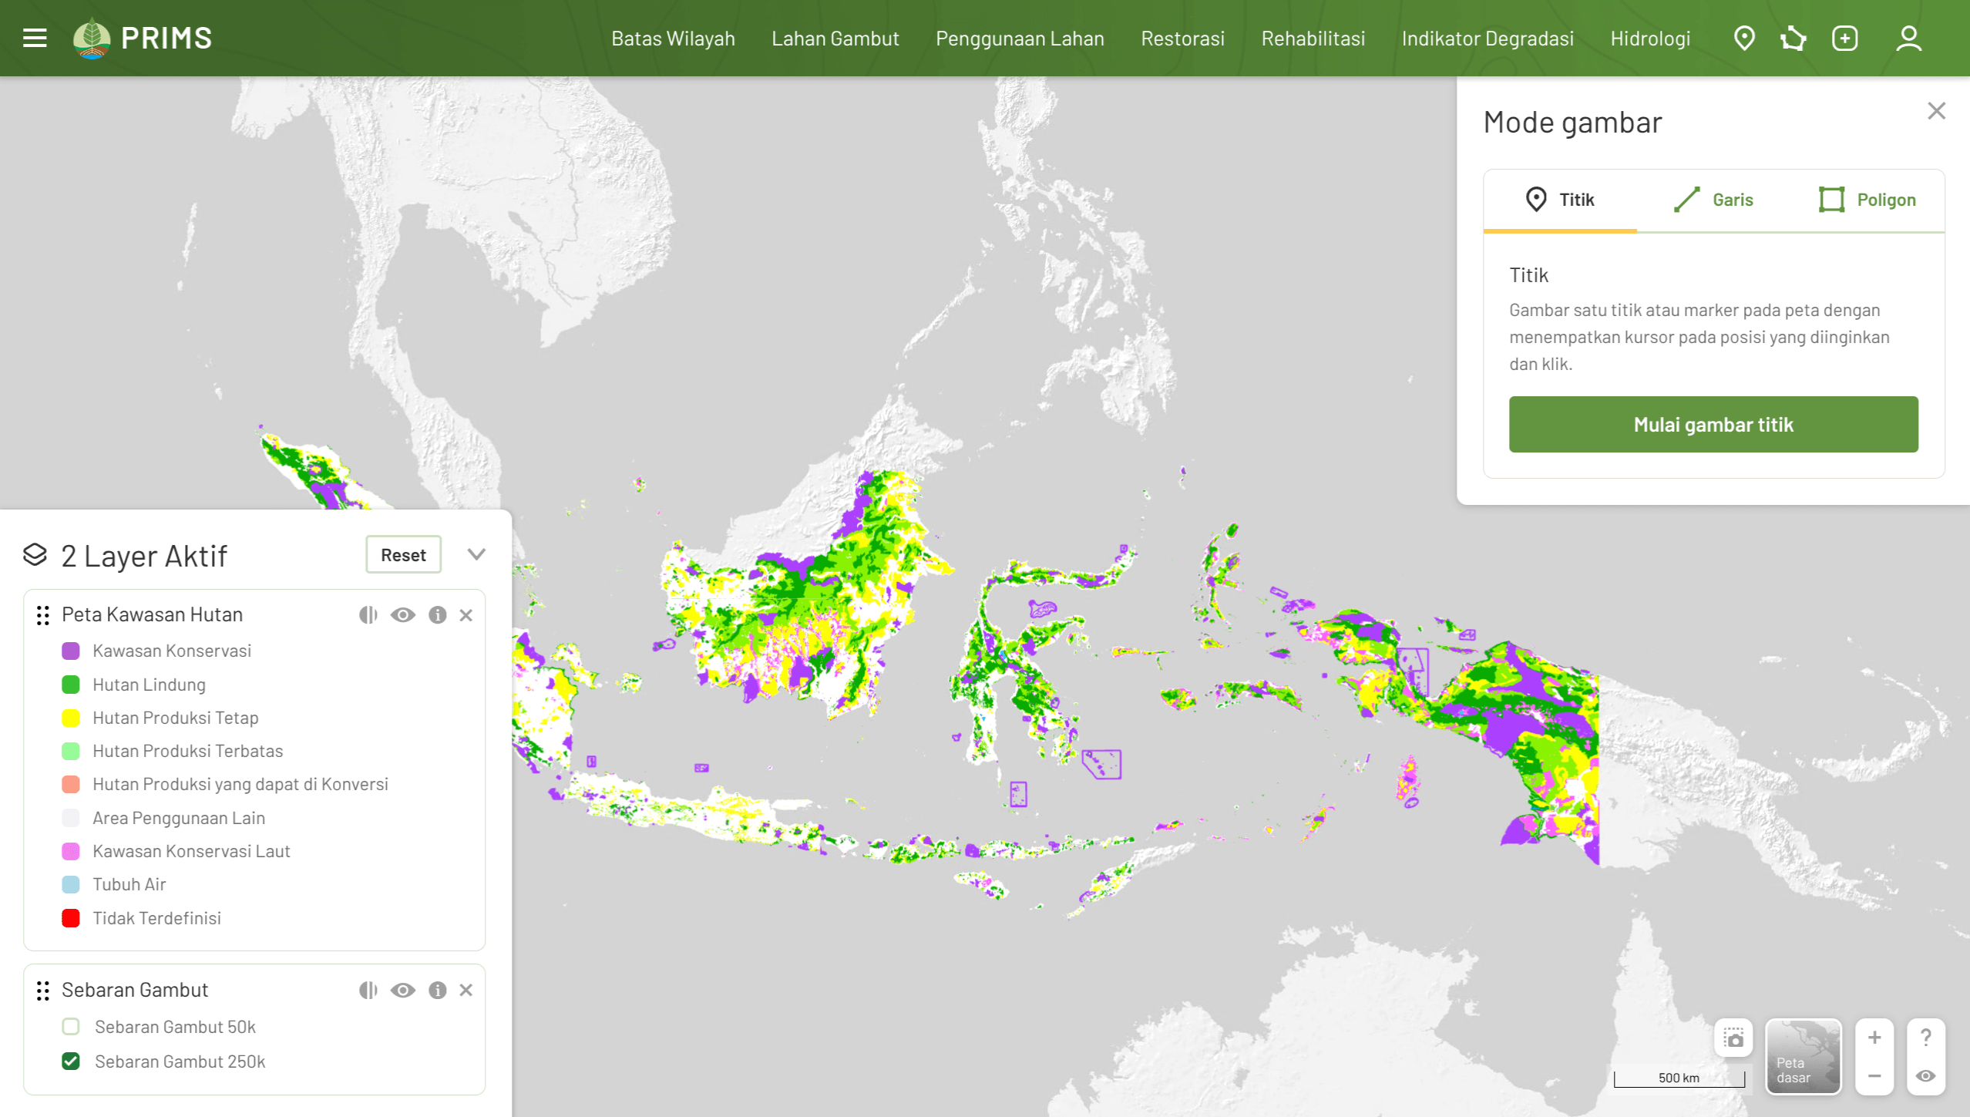The image size is (1970, 1117).
Task: Zoom in the map
Action: 1874,1038
